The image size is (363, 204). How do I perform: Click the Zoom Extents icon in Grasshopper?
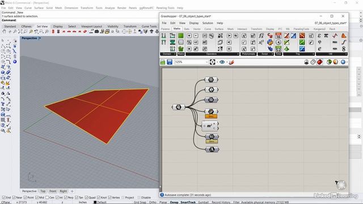point(212,62)
